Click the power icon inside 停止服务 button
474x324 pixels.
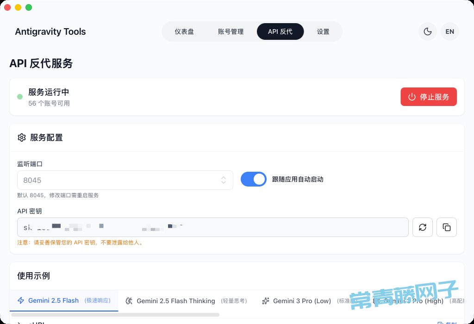(x=412, y=97)
